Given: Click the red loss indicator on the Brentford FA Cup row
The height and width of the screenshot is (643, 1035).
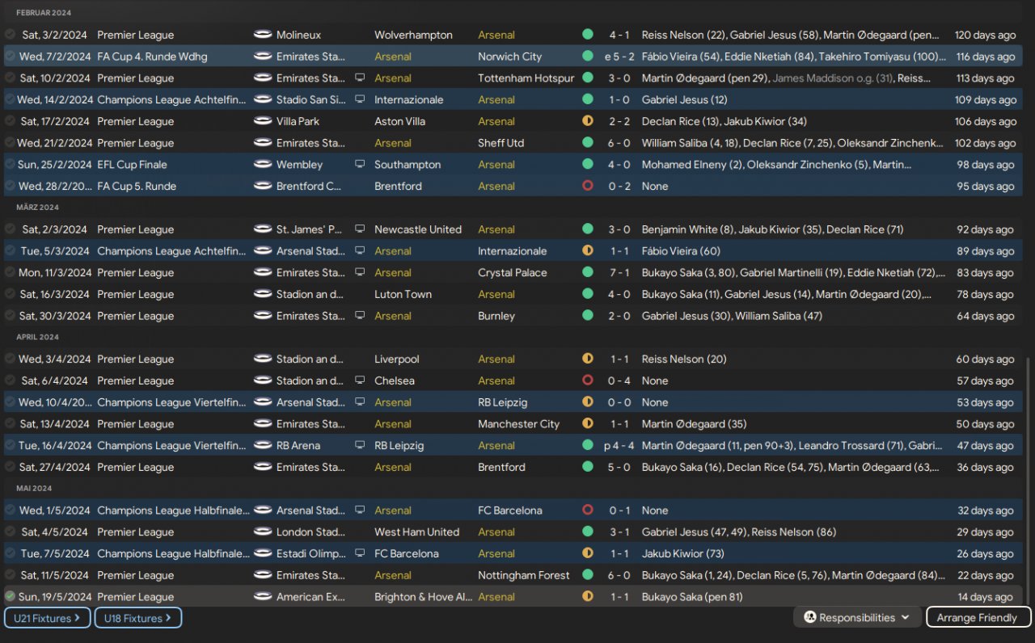Looking at the screenshot, I should click(x=588, y=187).
